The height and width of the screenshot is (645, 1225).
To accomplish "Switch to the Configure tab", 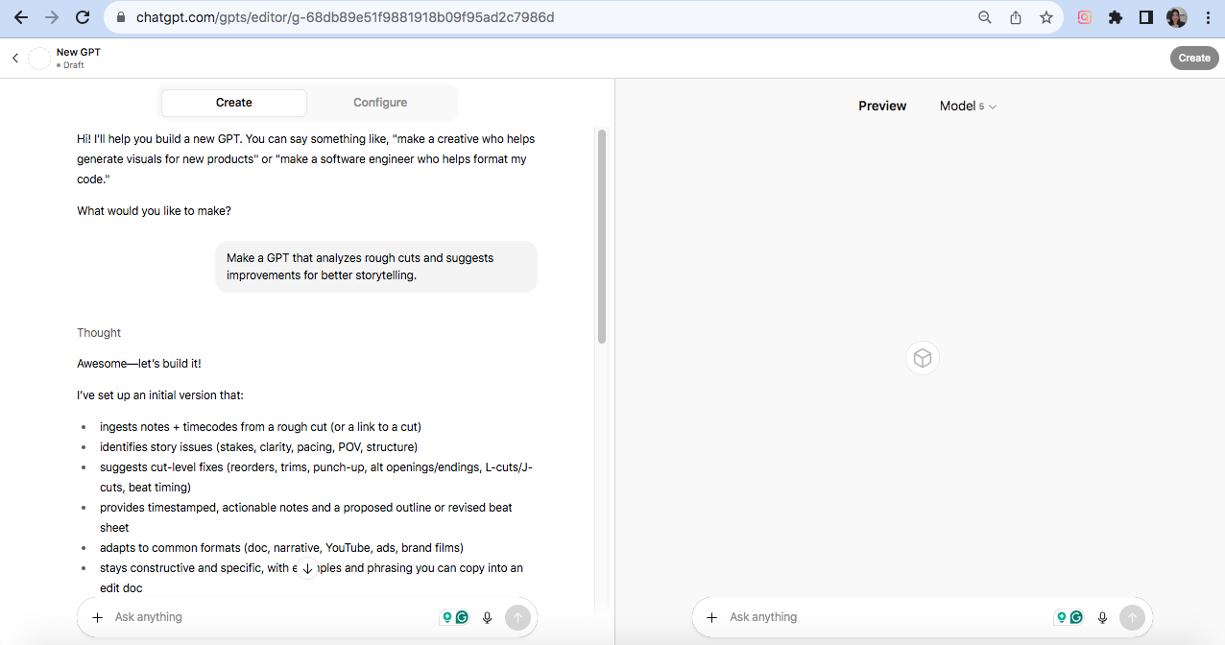I will click(x=380, y=103).
